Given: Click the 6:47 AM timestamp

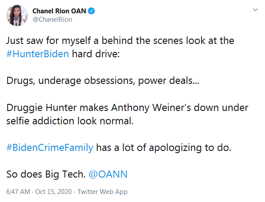Looking at the screenshot, I should 18,192.
